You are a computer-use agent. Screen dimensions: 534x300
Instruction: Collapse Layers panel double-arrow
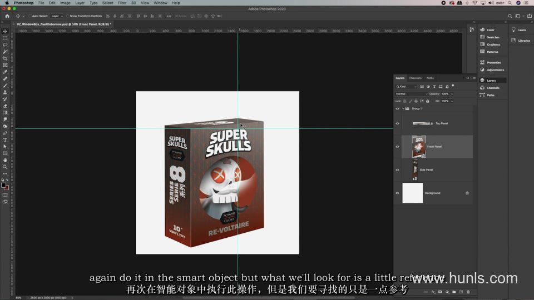click(468, 78)
